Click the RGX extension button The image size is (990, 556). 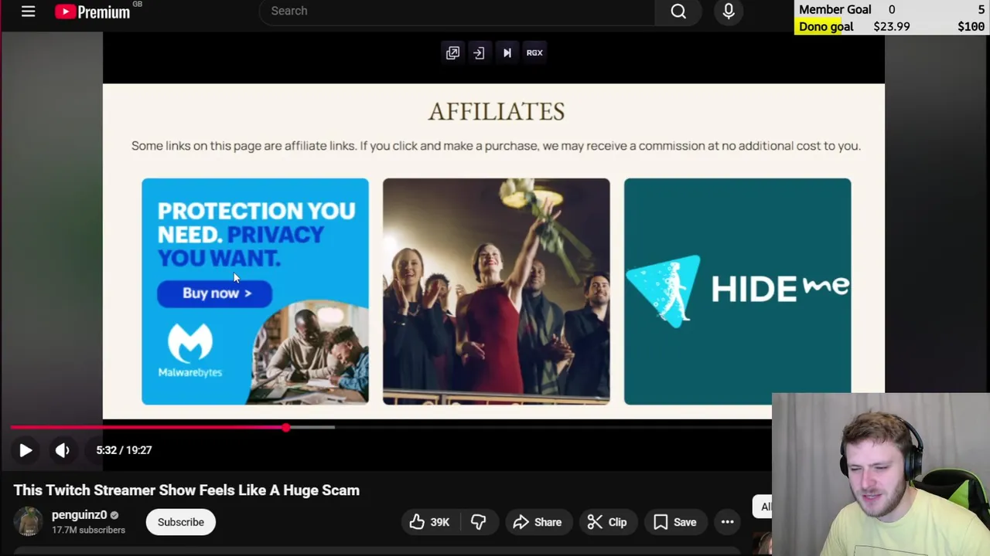[x=534, y=53]
